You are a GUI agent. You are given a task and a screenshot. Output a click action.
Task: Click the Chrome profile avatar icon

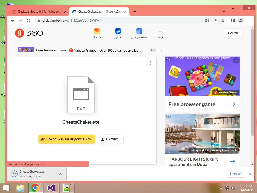pos(241,20)
